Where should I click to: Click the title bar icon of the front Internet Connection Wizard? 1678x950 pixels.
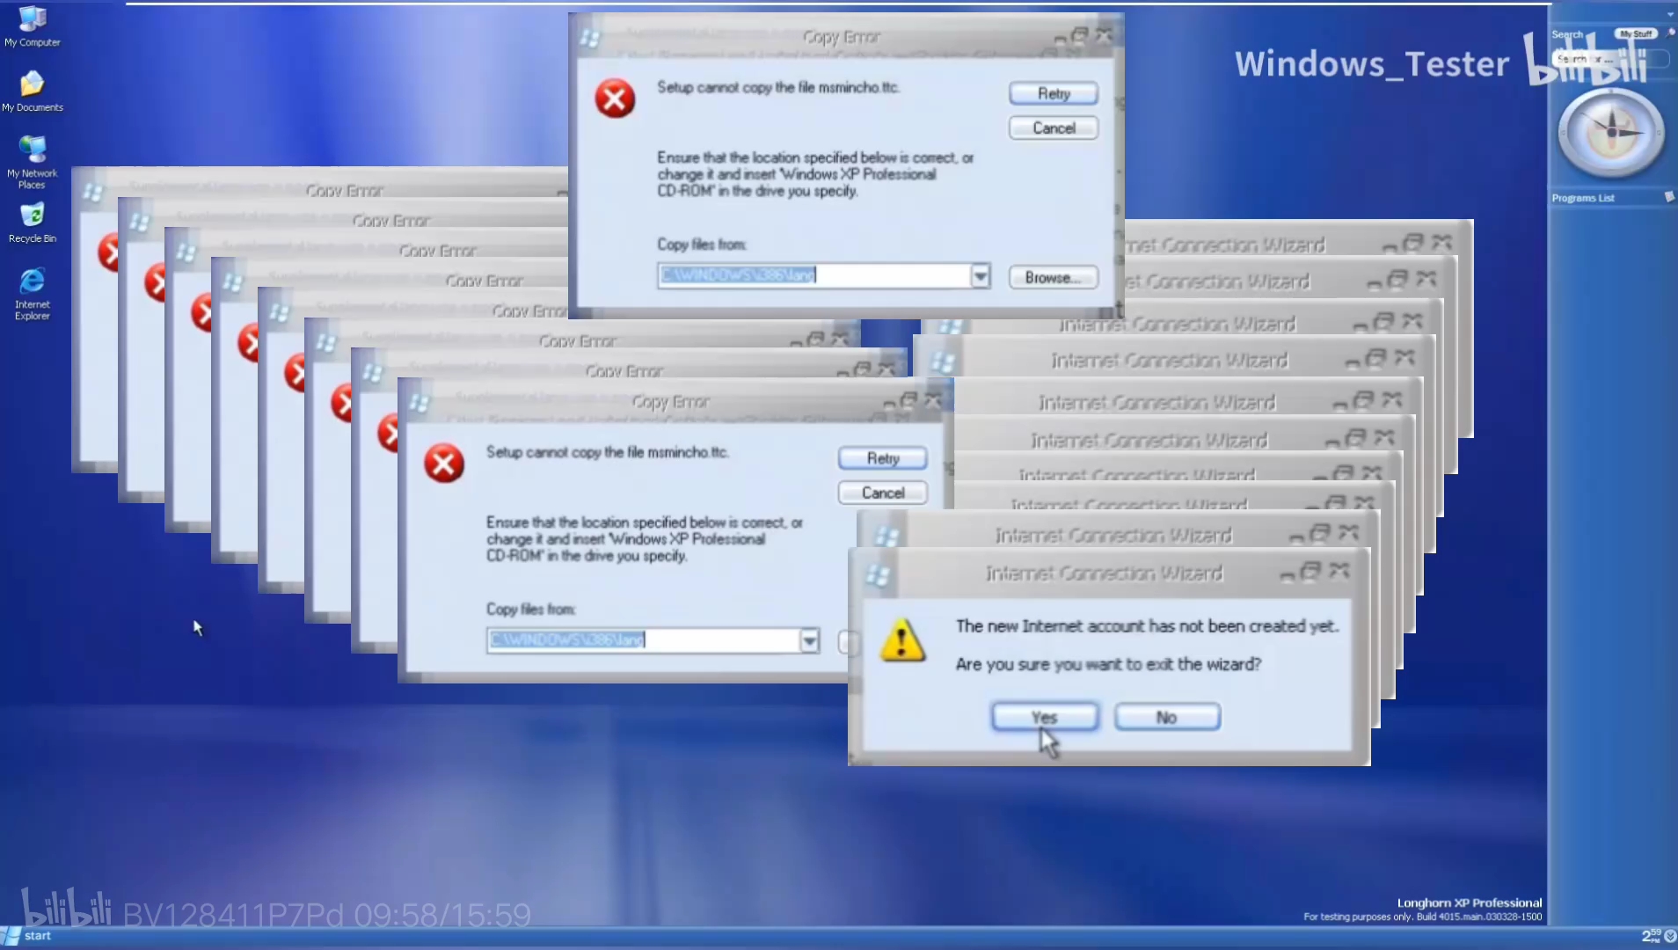[x=877, y=575]
